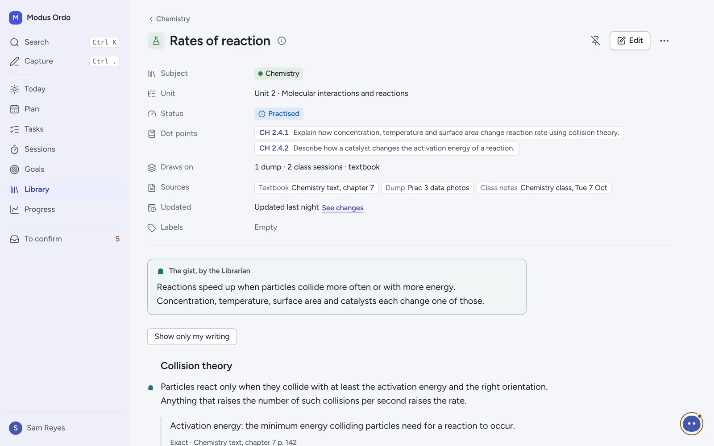Open the three-dot more options menu
The image size is (714, 446).
point(664,41)
